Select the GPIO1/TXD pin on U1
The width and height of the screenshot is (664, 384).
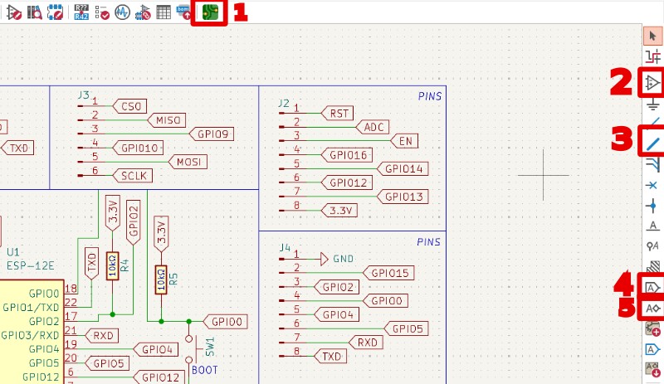(31, 308)
